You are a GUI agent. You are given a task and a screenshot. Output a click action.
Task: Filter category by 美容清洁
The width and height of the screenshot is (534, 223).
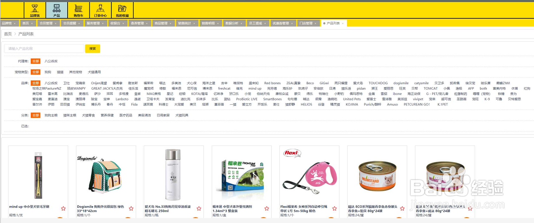click(145, 115)
